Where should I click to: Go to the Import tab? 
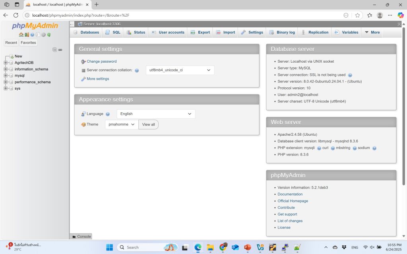click(226, 33)
